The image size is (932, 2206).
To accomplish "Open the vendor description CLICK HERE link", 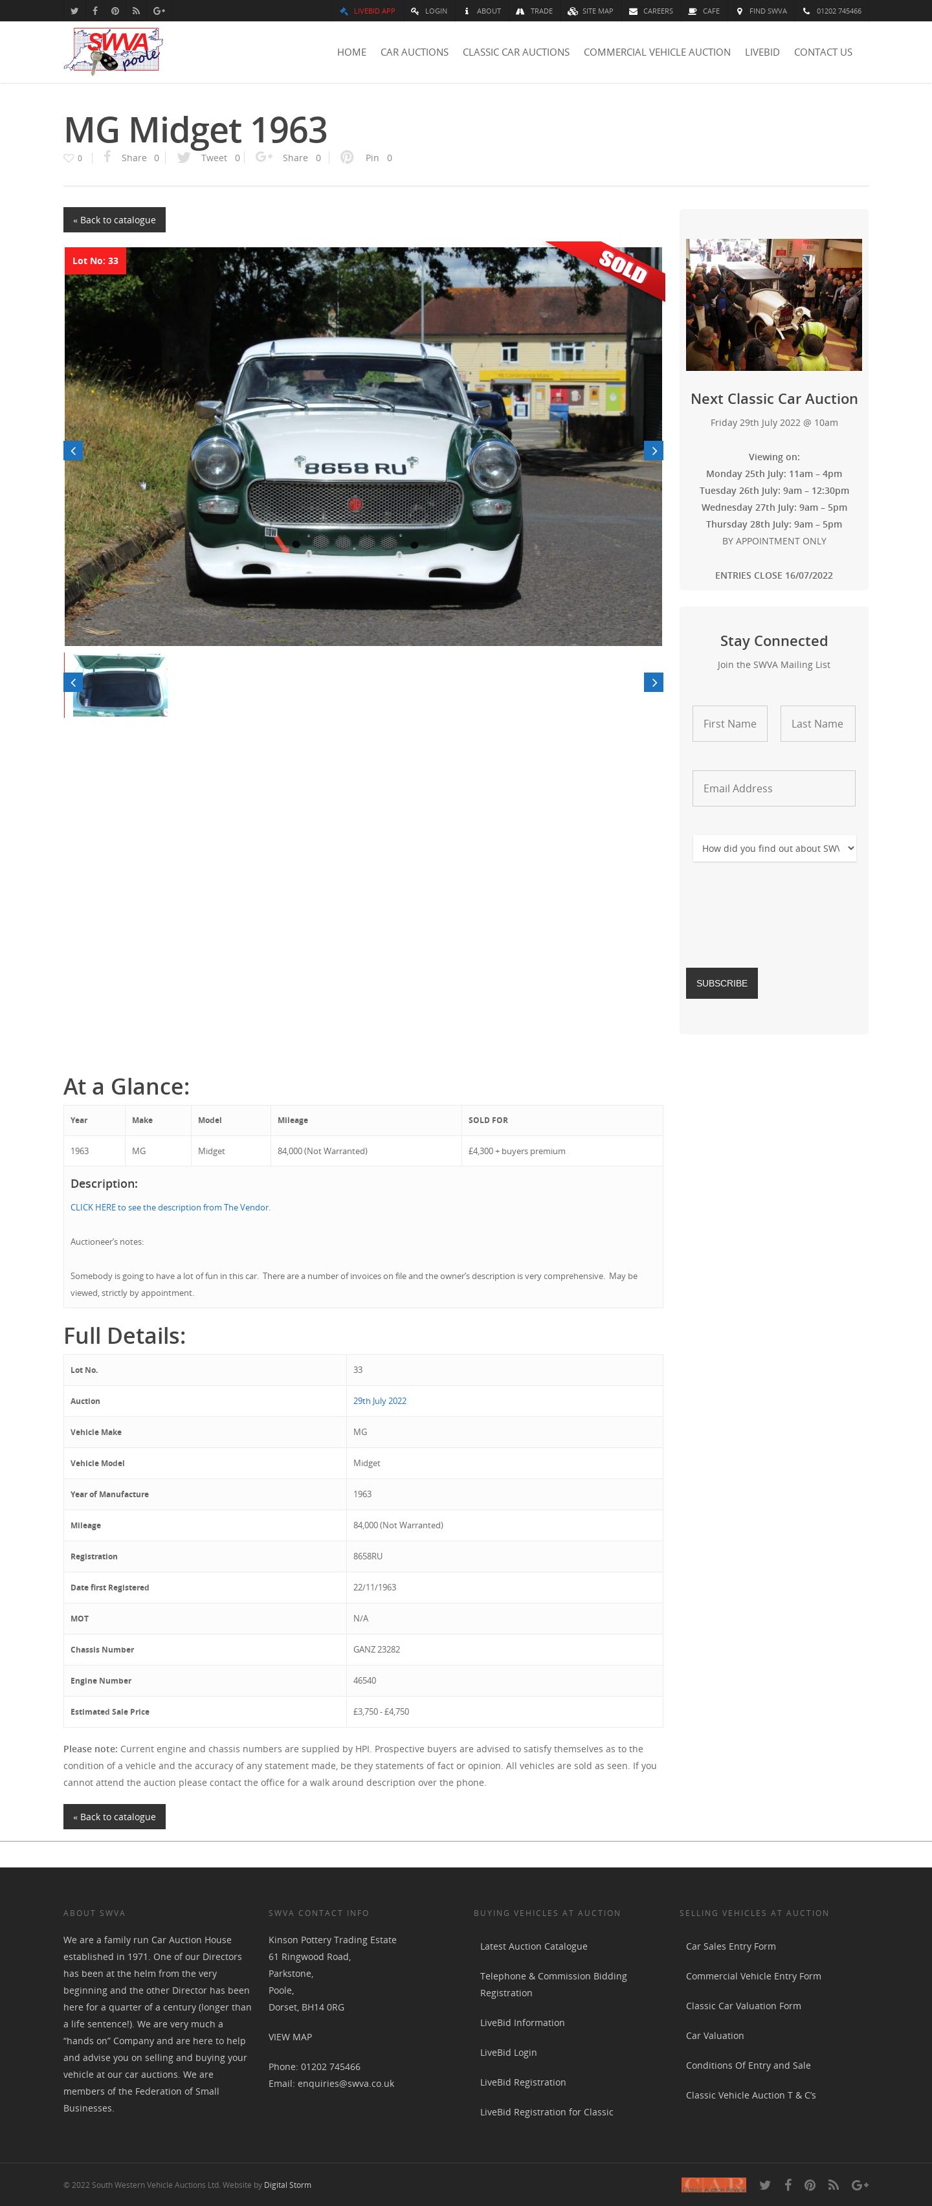I will tap(170, 1207).
